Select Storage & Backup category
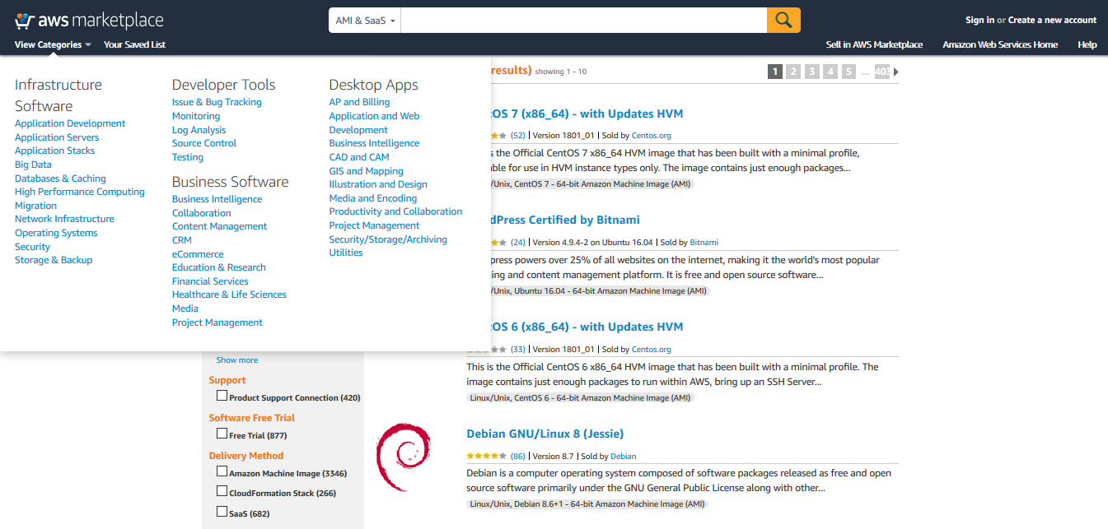Image resolution: width=1108 pixels, height=529 pixels. (x=54, y=260)
